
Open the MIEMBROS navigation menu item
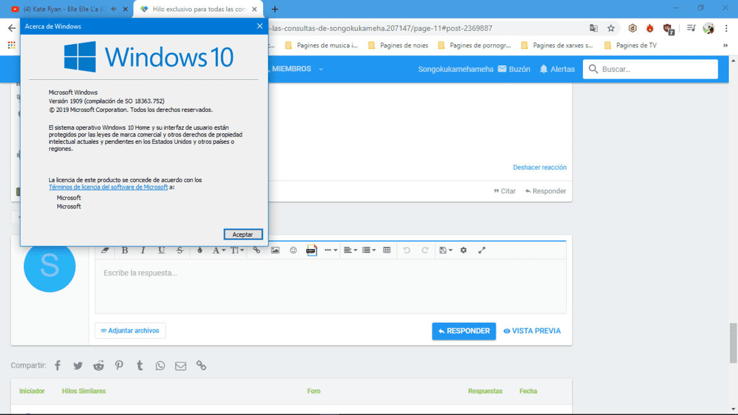click(292, 69)
